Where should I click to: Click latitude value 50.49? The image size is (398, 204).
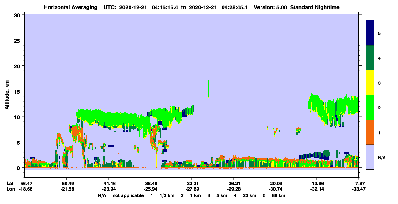point(66,184)
